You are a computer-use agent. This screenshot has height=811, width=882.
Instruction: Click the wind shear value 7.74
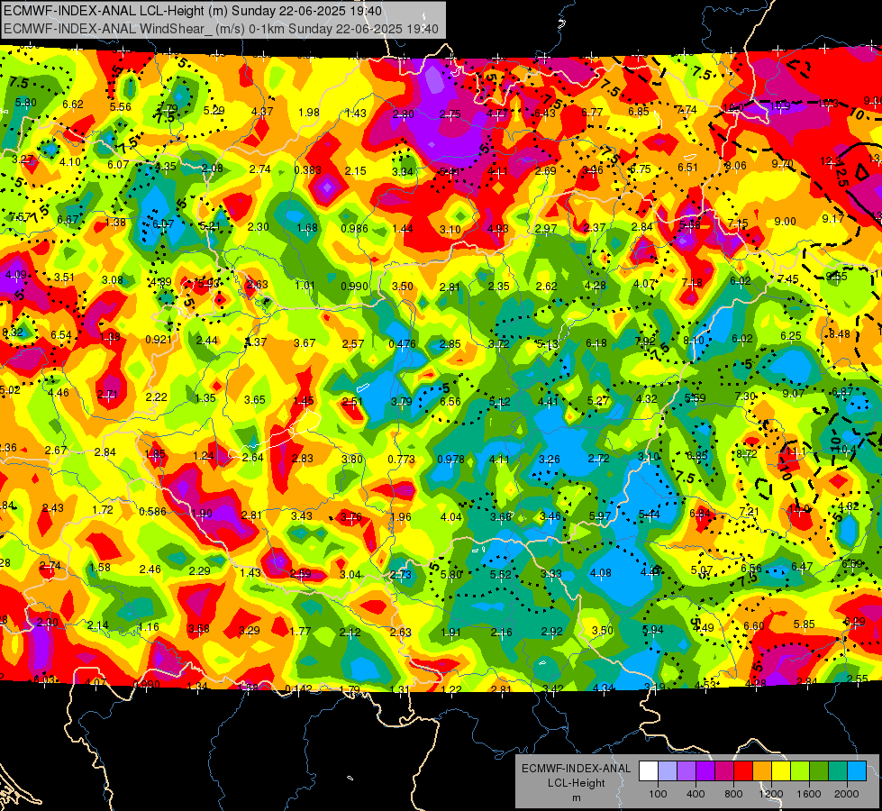pyautogui.click(x=687, y=110)
